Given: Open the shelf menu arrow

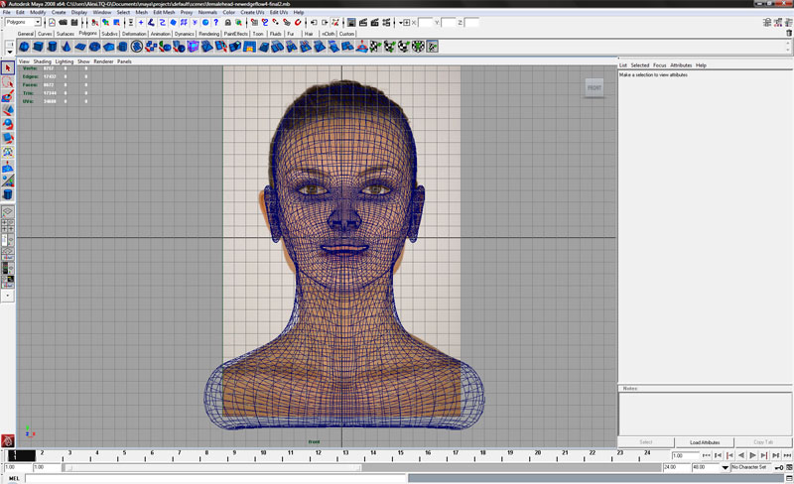Looking at the screenshot, I should pyautogui.click(x=10, y=52).
